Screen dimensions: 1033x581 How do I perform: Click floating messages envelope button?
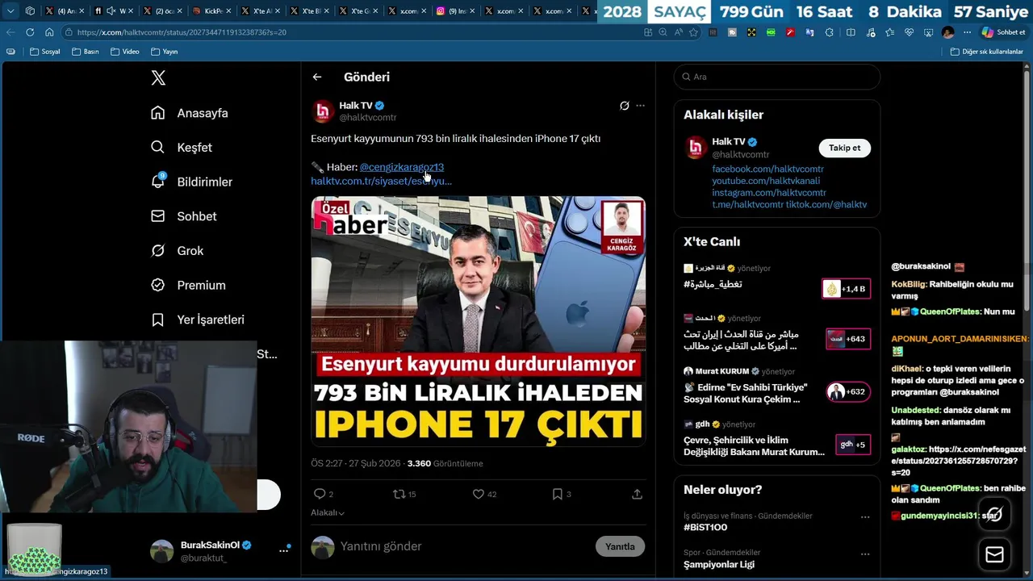(994, 554)
